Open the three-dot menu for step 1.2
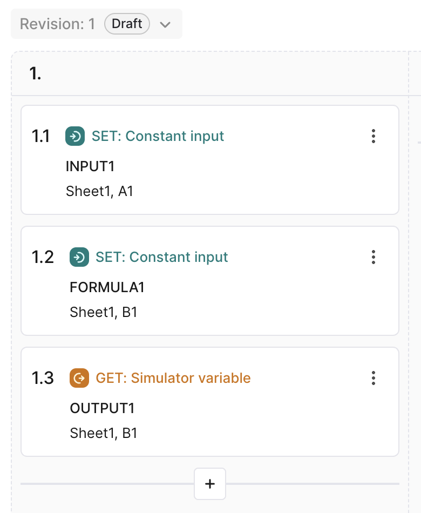This screenshot has height=513, width=421. tap(373, 257)
